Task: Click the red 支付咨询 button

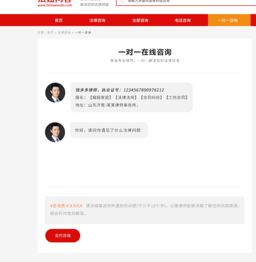Action: (62, 236)
